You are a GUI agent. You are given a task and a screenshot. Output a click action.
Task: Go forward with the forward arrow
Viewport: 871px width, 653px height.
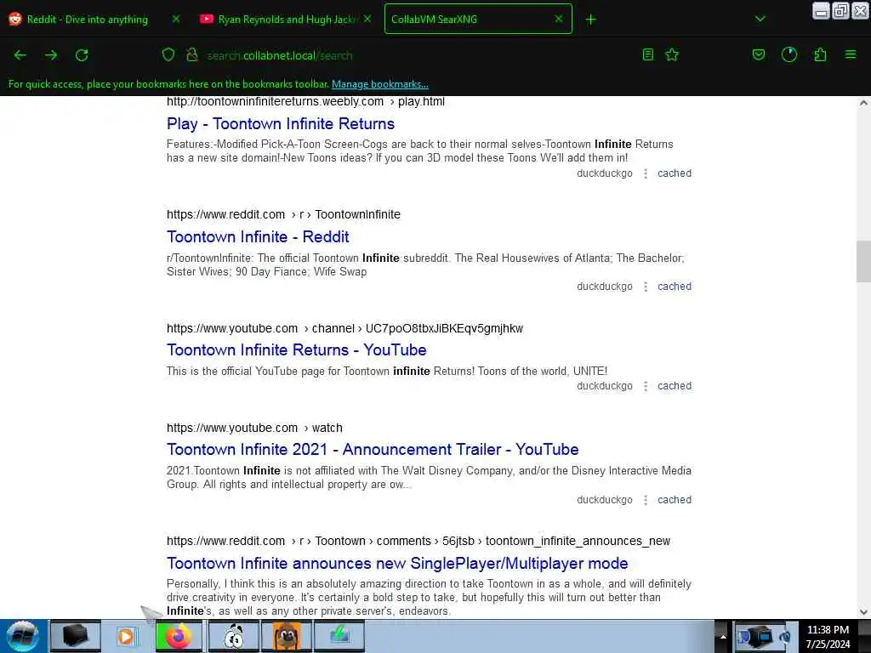[x=51, y=55]
